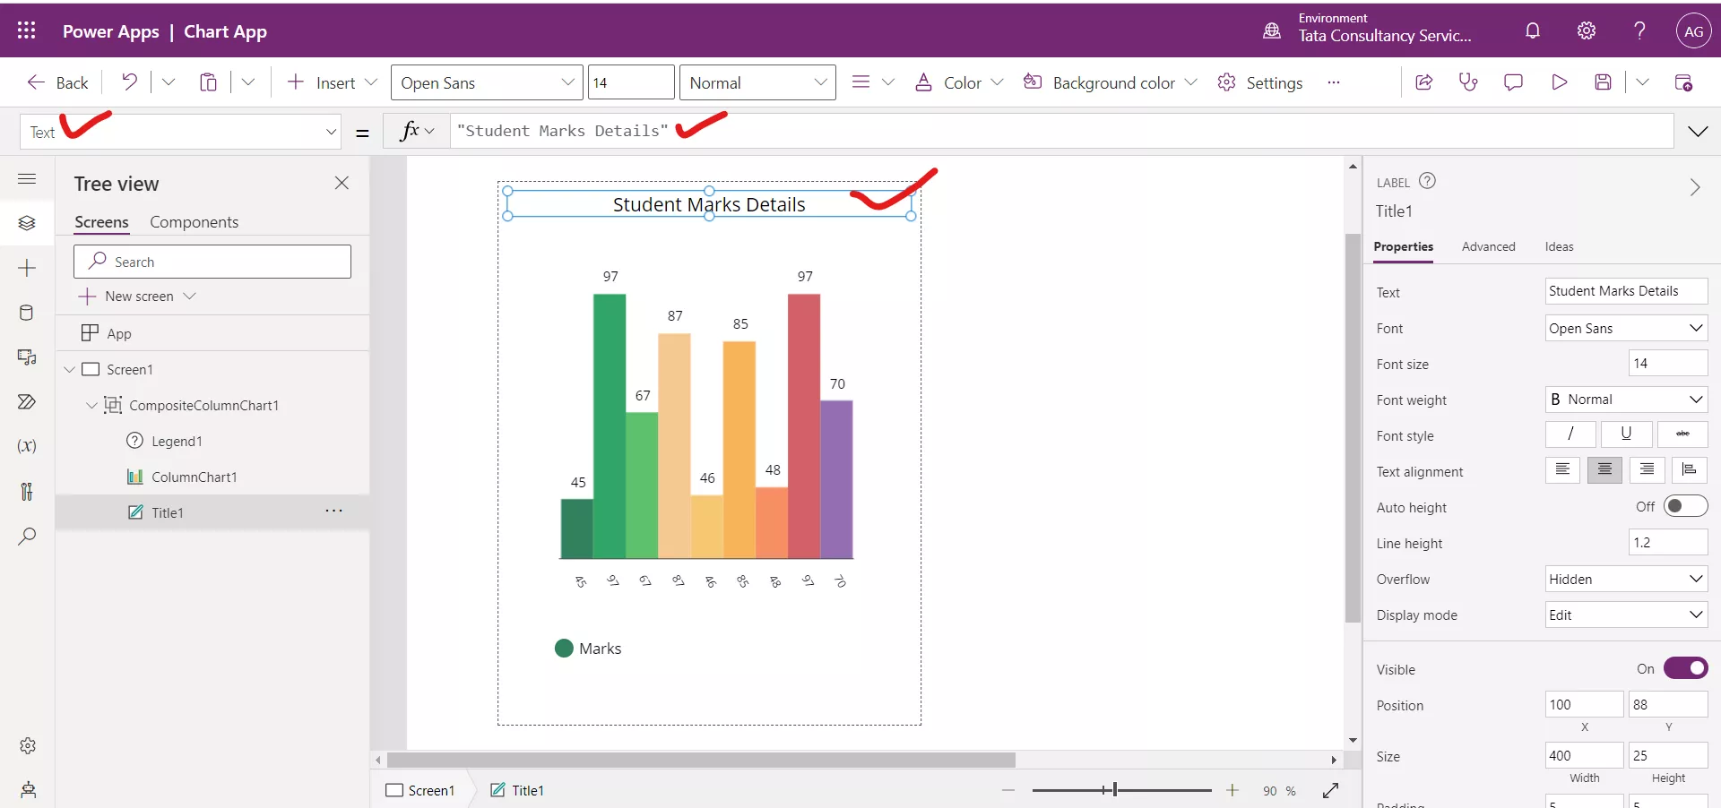Run the App checker stethoscope icon
Viewport: 1721px width, 808px height.
[x=1468, y=82]
